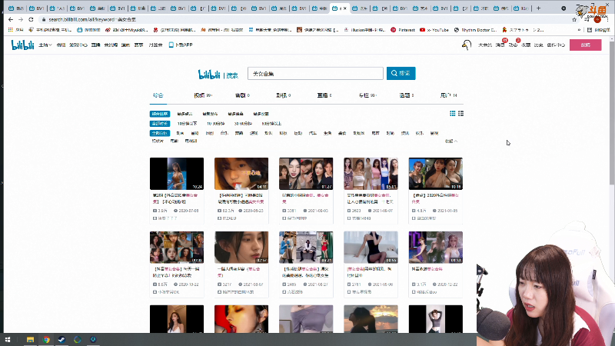Open the video thumbnail with duration 01:33

coord(435,247)
